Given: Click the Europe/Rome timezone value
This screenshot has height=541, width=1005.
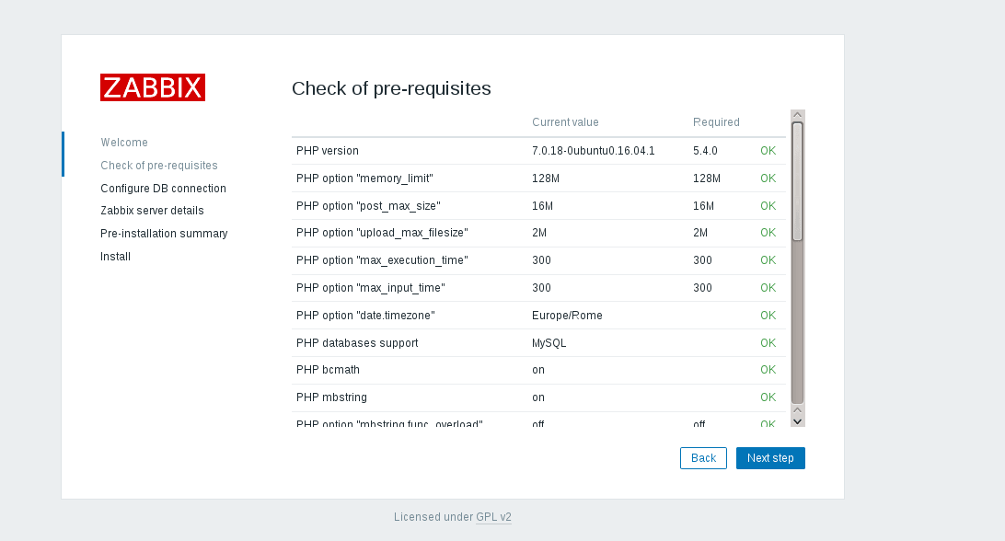Looking at the screenshot, I should click(567, 316).
